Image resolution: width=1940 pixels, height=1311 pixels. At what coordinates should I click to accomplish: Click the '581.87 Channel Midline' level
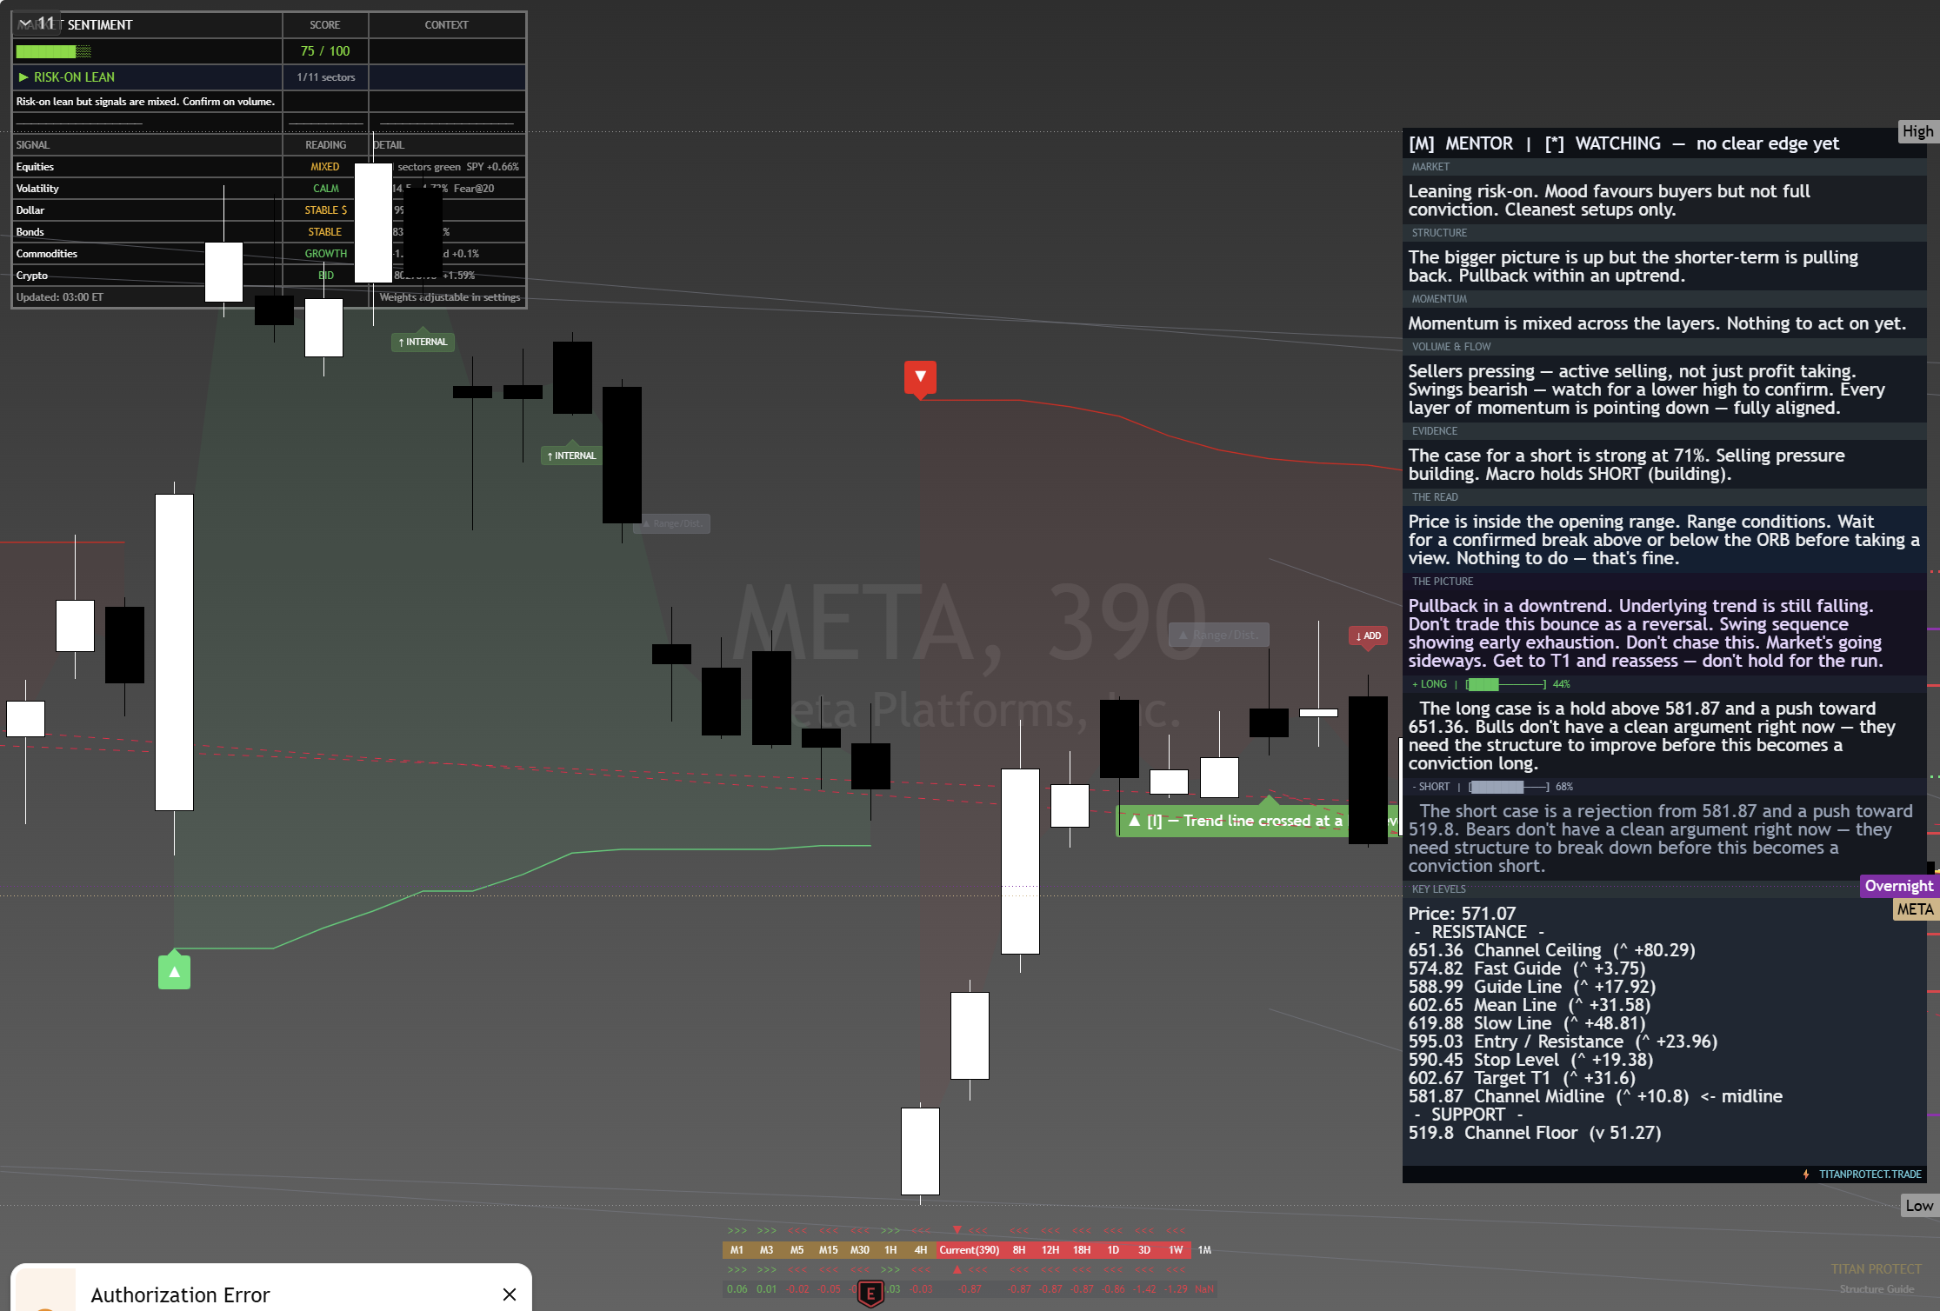click(1596, 1096)
